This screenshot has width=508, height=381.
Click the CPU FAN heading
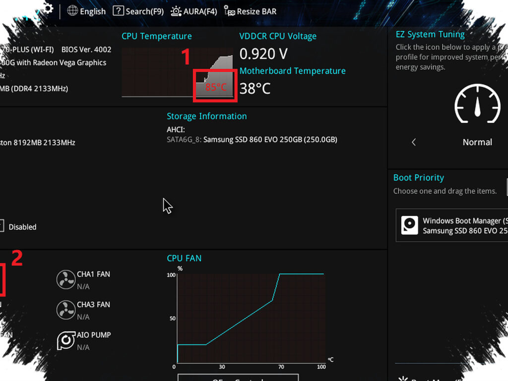tap(184, 258)
